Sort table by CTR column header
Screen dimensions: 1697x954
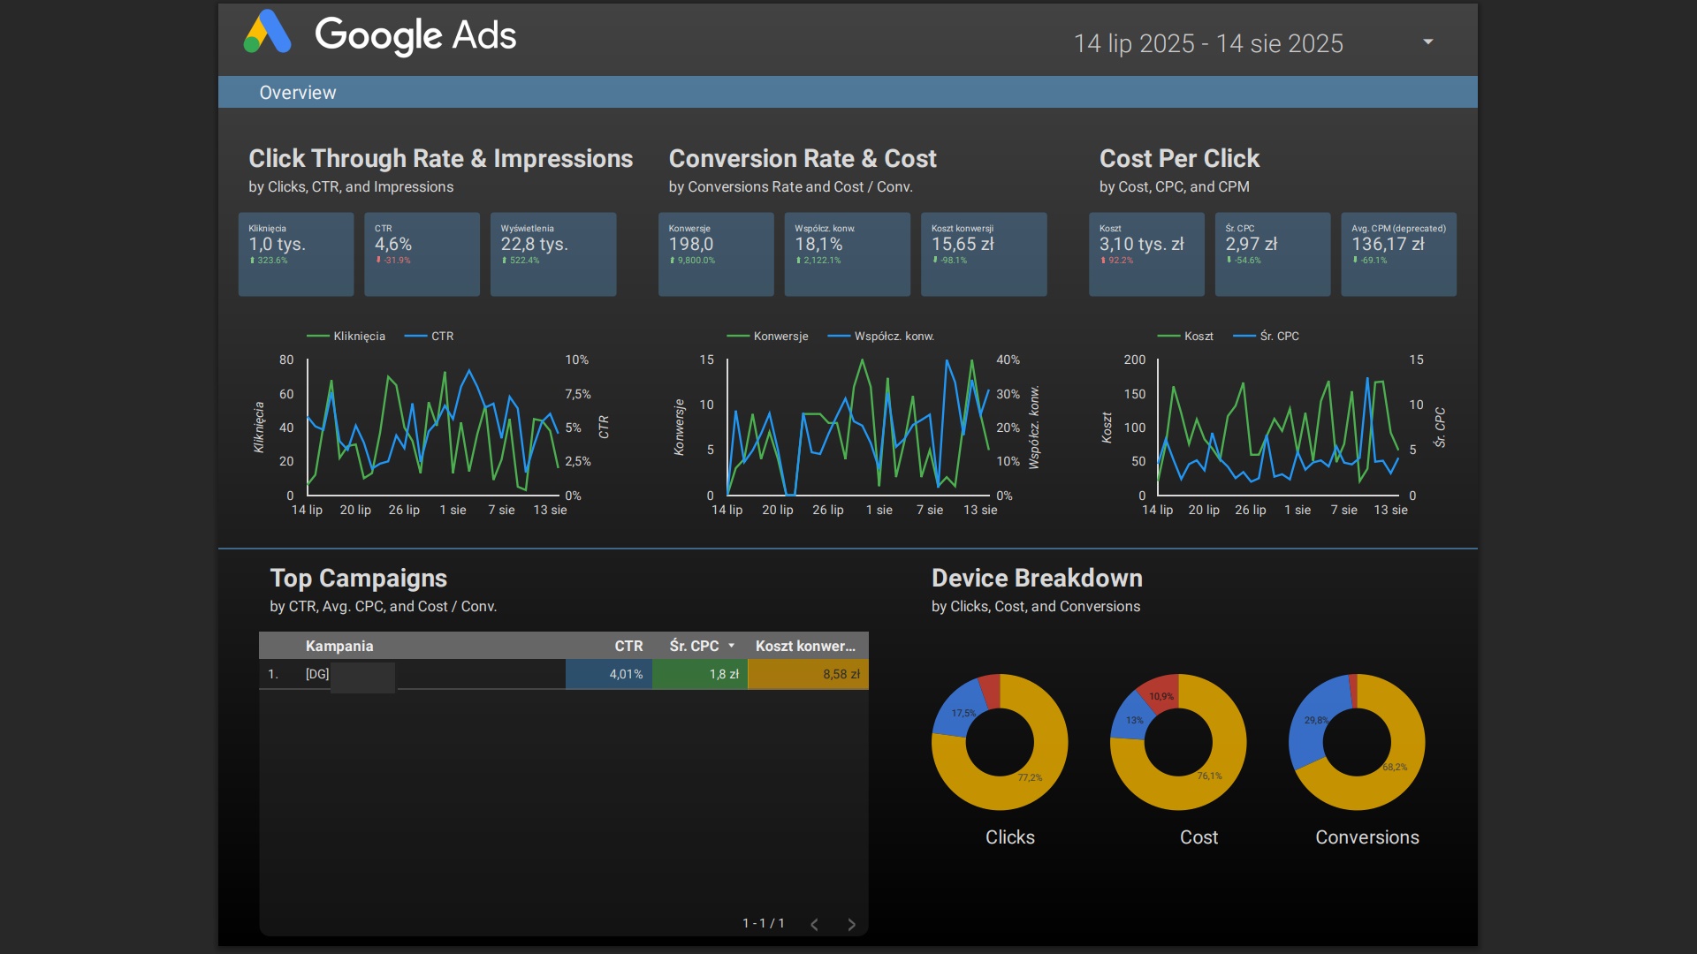(628, 646)
